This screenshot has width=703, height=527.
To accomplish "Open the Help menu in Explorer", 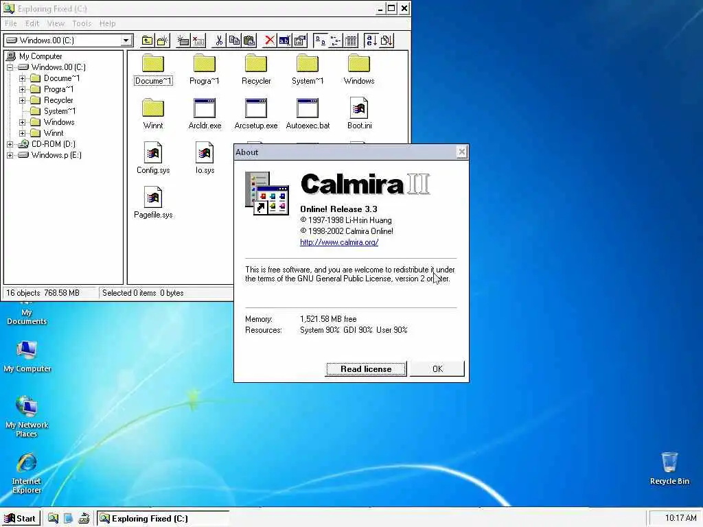I will pos(108,23).
